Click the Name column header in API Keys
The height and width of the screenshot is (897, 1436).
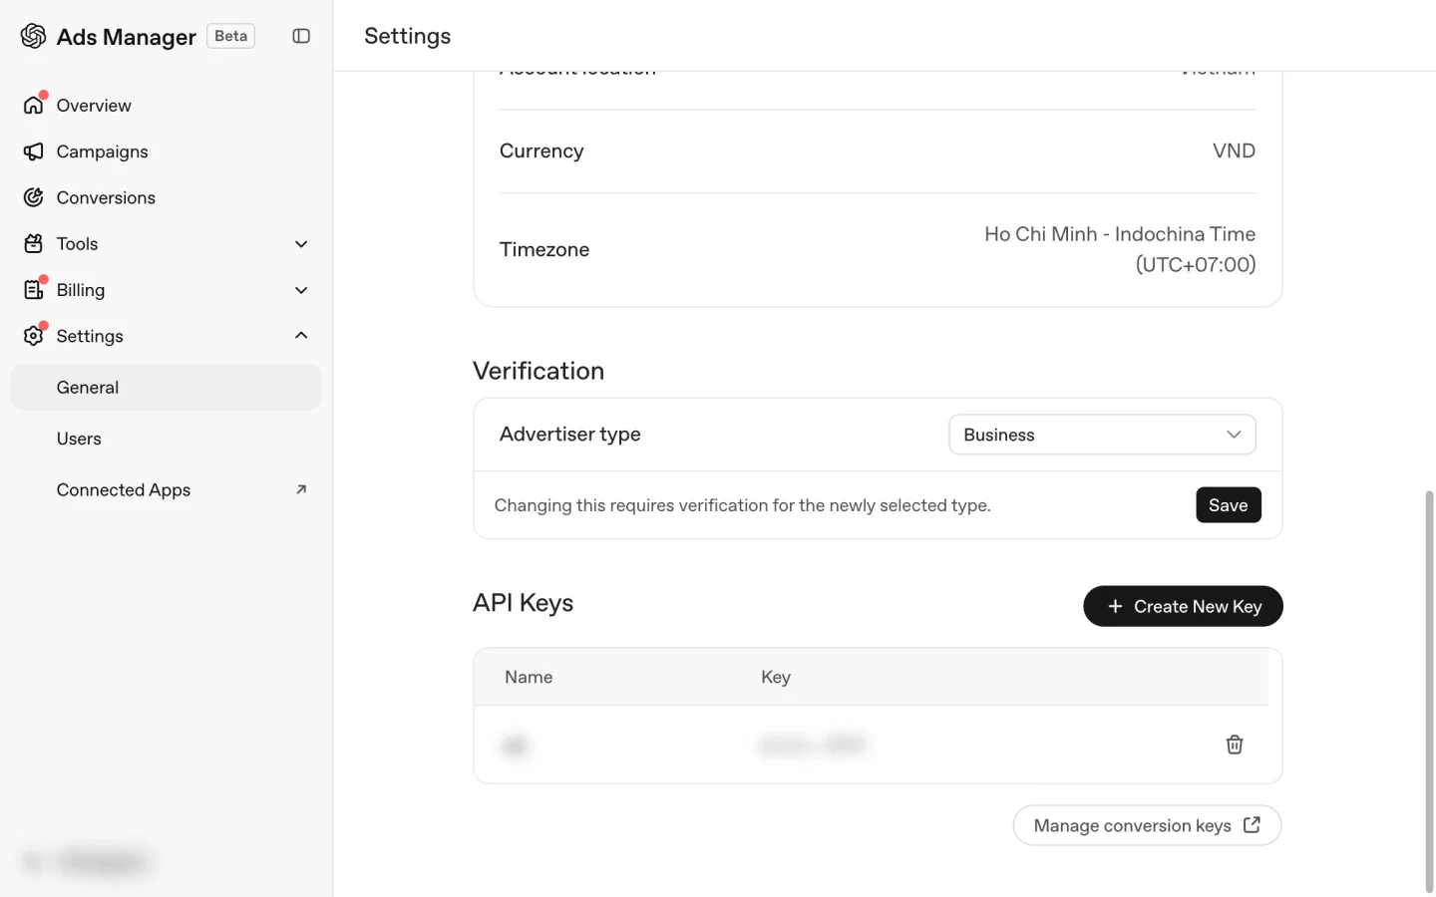tap(529, 677)
